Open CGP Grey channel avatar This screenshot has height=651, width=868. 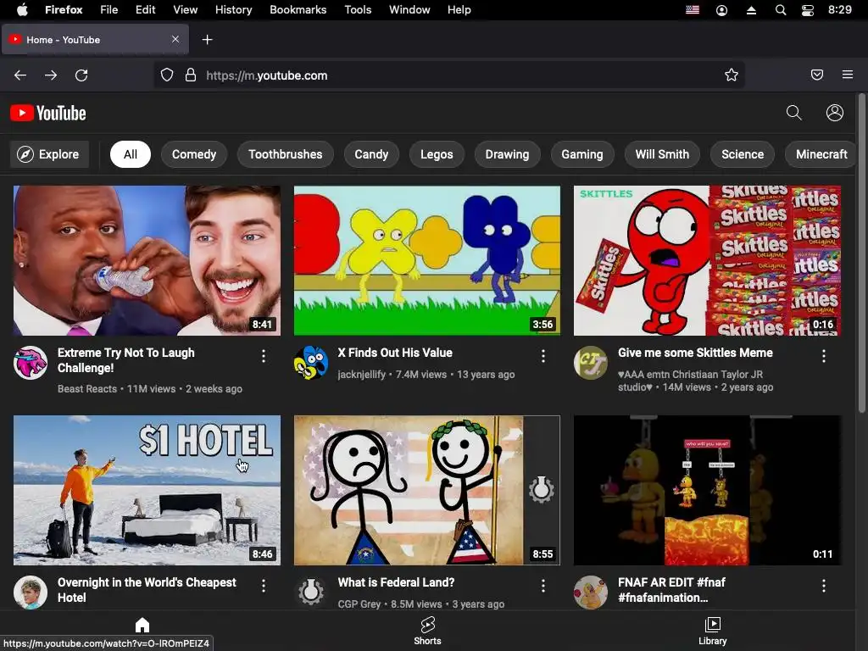[311, 593]
